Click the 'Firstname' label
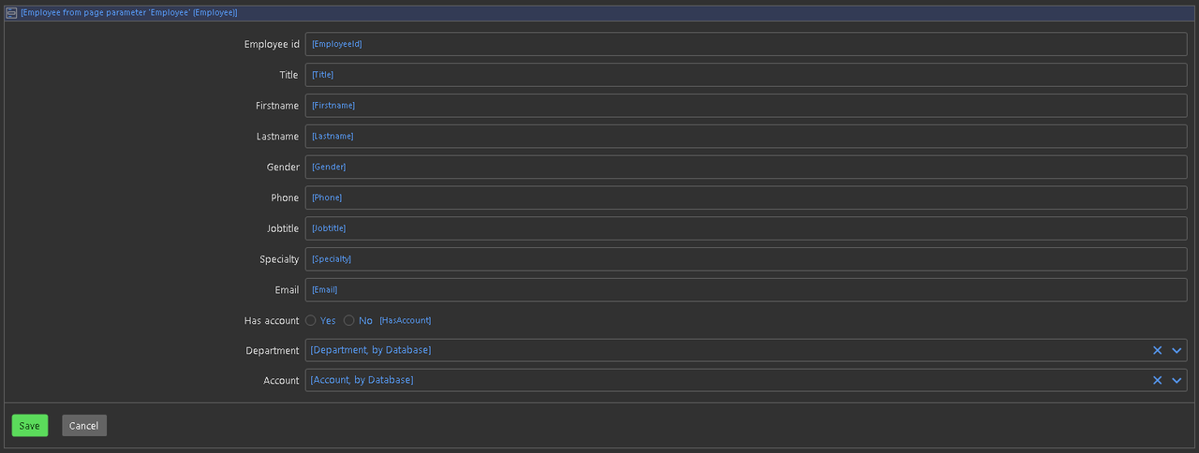Screen dimensions: 1199x453 pyautogui.click(x=277, y=106)
